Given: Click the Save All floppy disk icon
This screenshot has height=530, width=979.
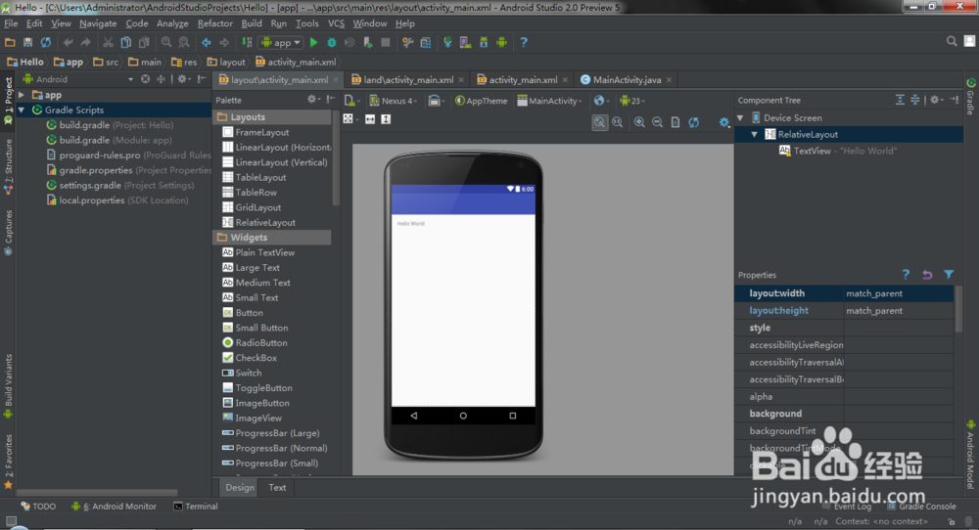Looking at the screenshot, I should 28,42.
